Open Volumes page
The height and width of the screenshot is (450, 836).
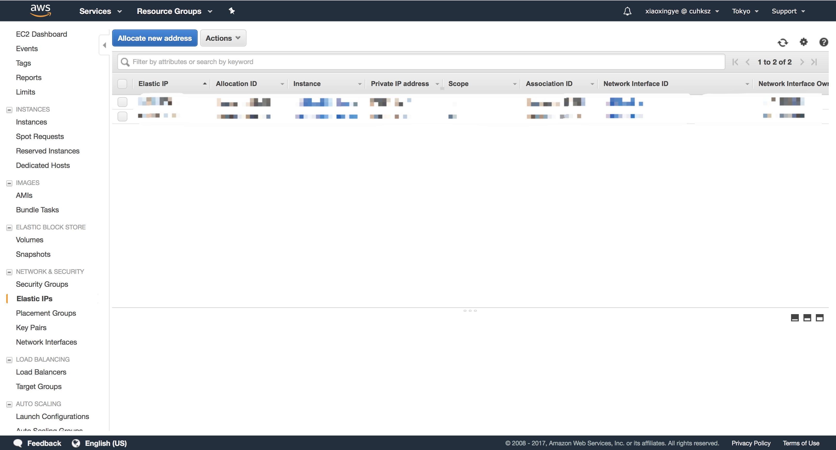pyautogui.click(x=29, y=240)
